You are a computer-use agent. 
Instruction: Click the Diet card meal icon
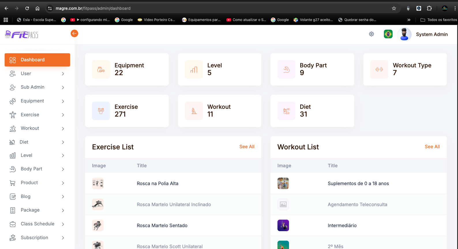(286, 111)
